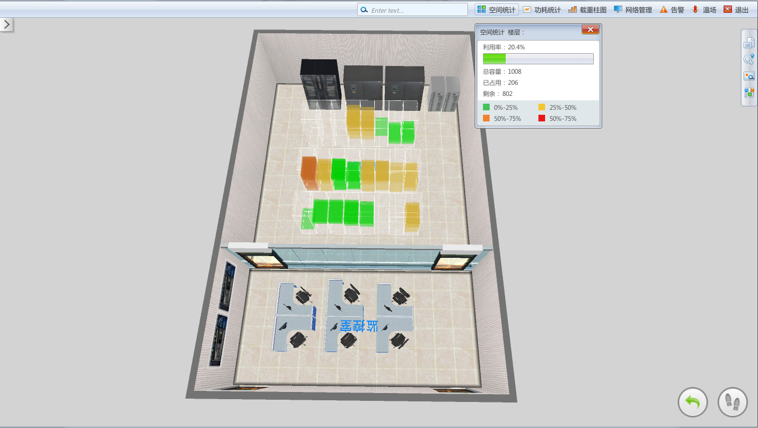
Task: Show the 载重柱图 load bar chart
Action: point(587,9)
